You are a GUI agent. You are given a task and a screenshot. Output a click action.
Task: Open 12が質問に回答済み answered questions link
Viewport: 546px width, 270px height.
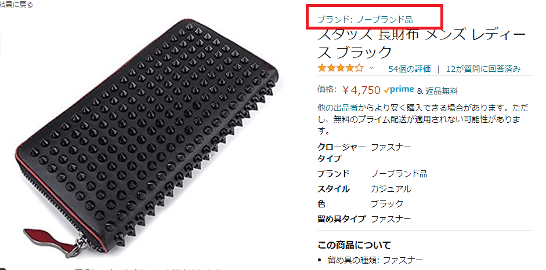[483, 69]
